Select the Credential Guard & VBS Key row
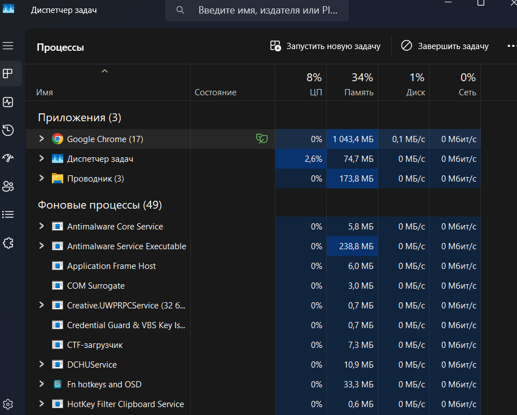Screen dimensions: 517x415 pyautogui.click(x=253, y=325)
